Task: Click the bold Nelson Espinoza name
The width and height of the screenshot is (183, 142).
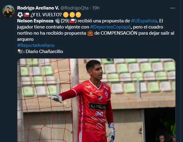Action: pyautogui.click(x=35, y=21)
